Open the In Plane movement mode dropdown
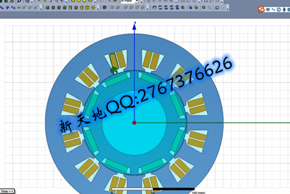Screen dimensions: 290x194 click(137, 1)
